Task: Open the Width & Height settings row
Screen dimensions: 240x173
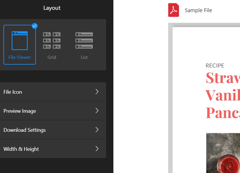Action: tap(43, 149)
